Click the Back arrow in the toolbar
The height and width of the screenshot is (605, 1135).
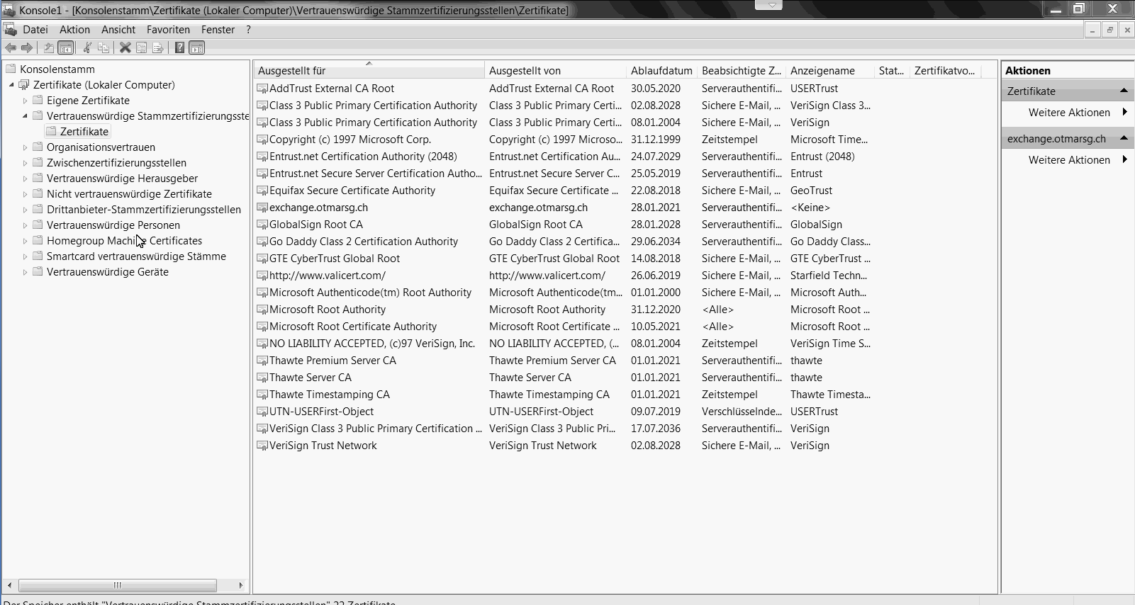click(x=11, y=47)
